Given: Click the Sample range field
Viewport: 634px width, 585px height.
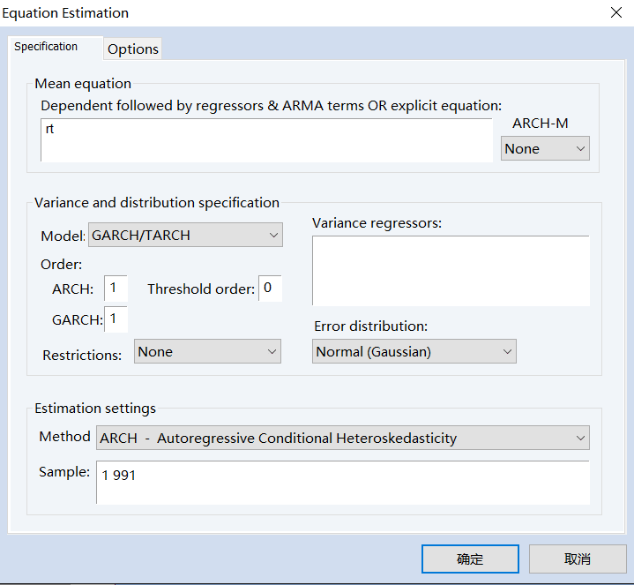Looking at the screenshot, I should [342, 483].
